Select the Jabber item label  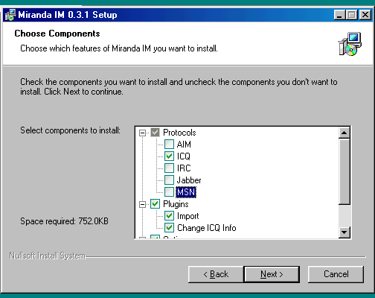[189, 180]
